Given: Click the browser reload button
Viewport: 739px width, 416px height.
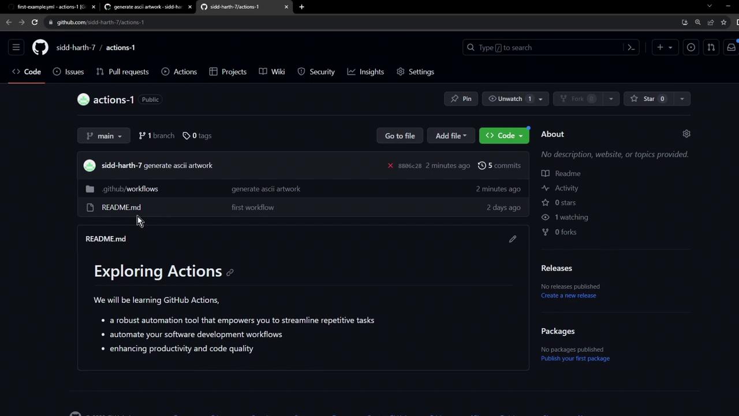Looking at the screenshot, I should click(x=35, y=22).
